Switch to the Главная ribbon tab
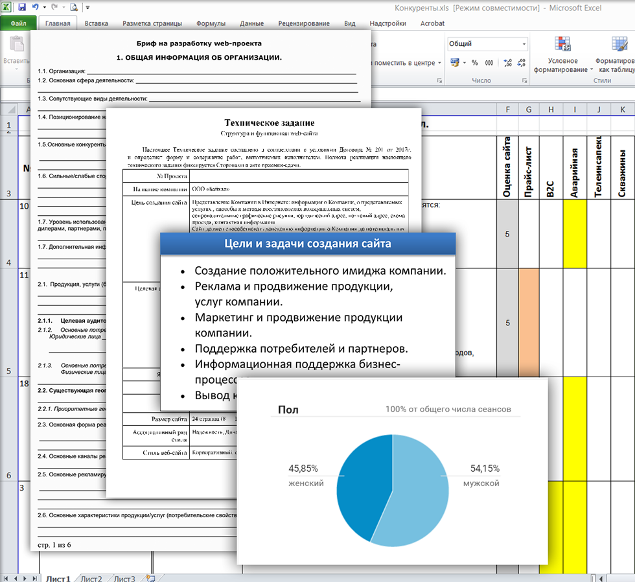The image size is (635, 582). click(58, 23)
